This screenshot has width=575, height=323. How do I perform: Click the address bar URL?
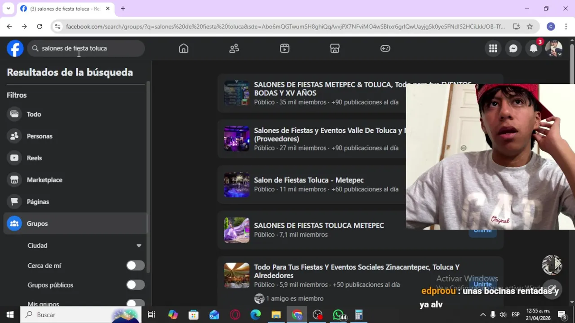click(285, 26)
